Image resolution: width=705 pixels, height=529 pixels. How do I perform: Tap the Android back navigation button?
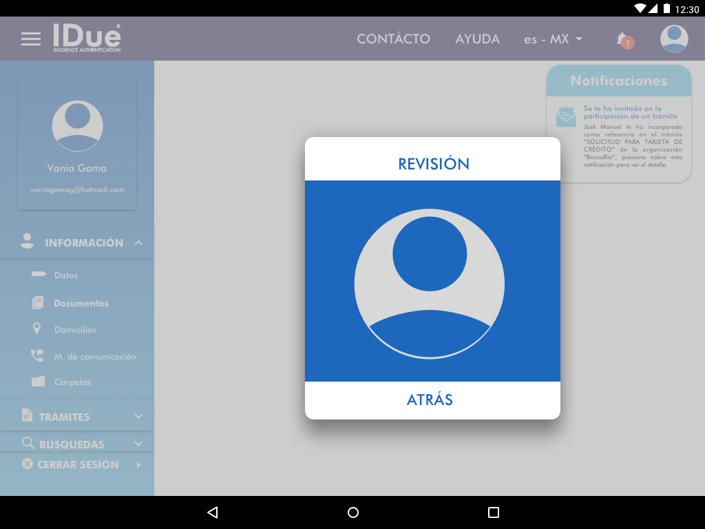coord(213,512)
